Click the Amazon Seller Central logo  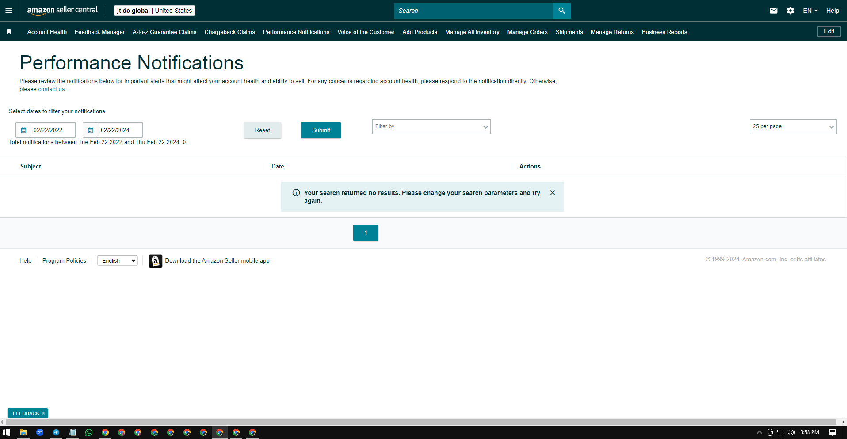[62, 10]
